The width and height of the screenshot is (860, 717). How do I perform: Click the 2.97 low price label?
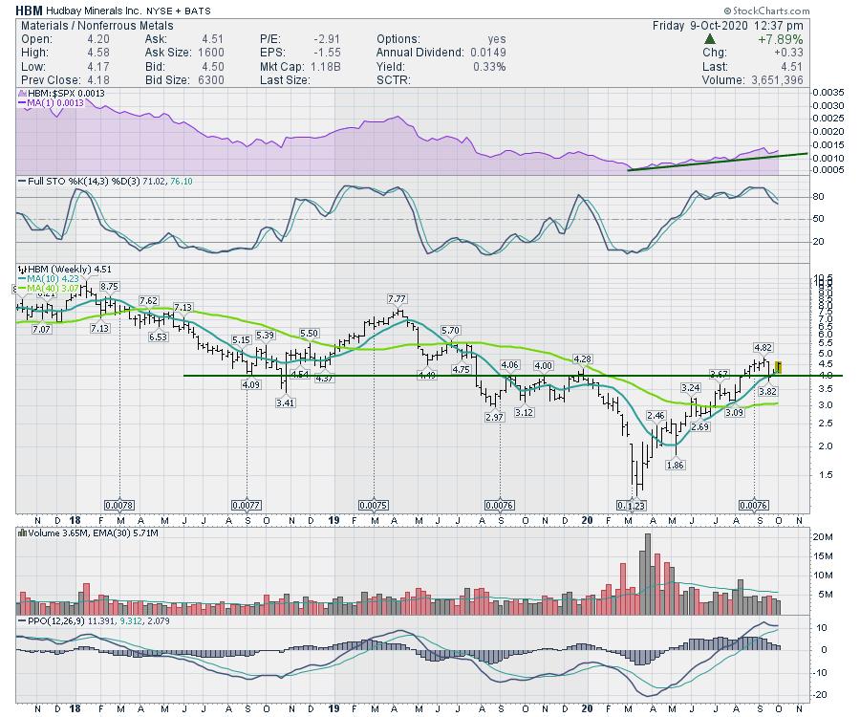point(494,417)
